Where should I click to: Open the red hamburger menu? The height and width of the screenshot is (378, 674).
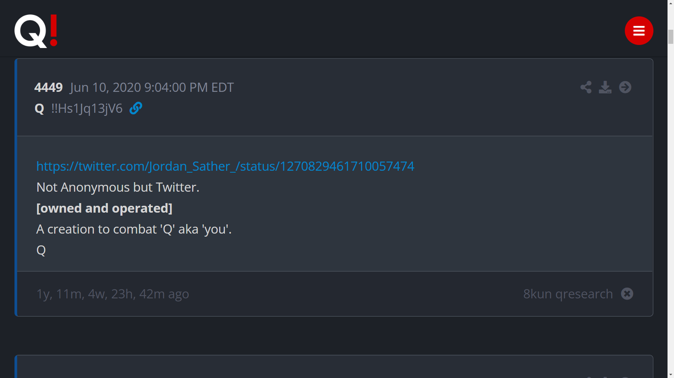pyautogui.click(x=639, y=30)
